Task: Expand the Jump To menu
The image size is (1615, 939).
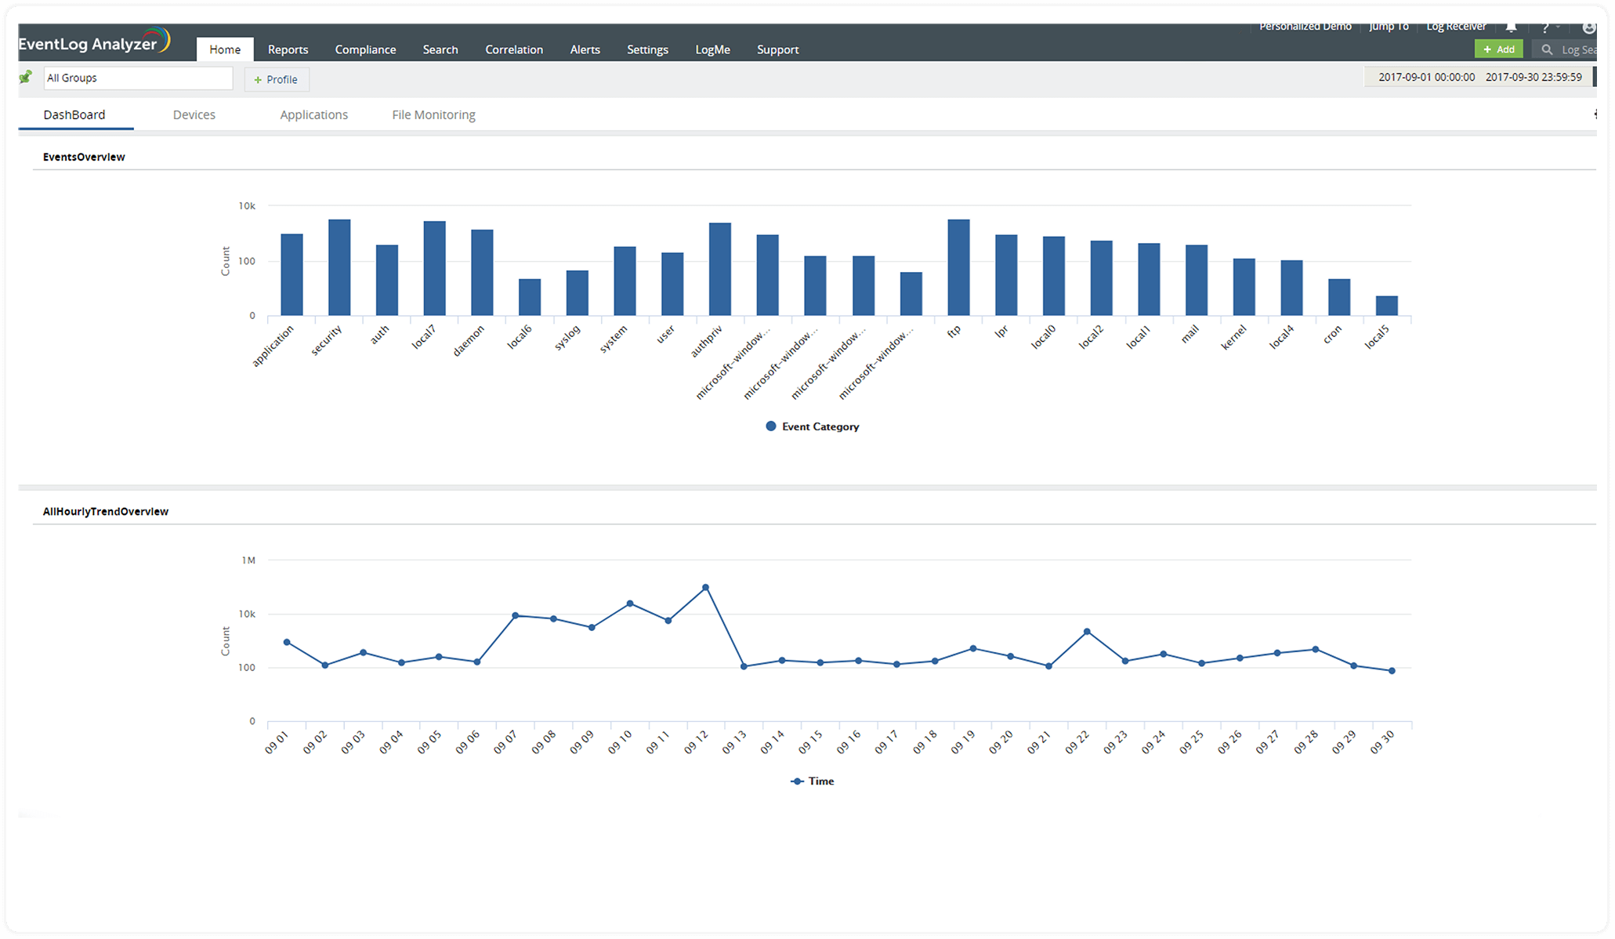Action: [x=1389, y=27]
